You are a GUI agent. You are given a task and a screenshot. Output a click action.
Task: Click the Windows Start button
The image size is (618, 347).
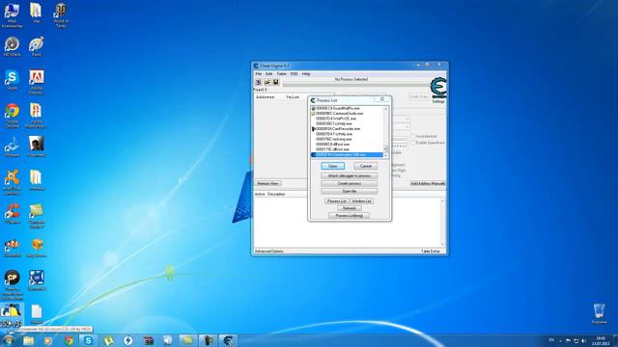pos(8,340)
